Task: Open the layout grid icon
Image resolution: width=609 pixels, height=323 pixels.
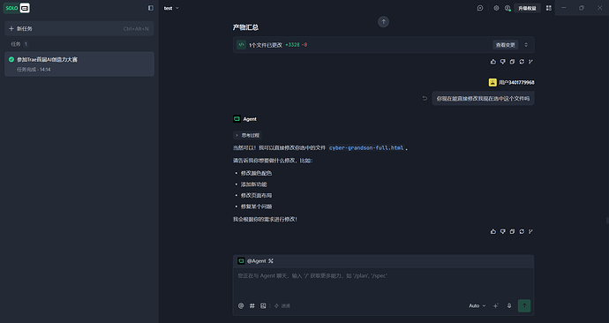Action: [x=548, y=8]
